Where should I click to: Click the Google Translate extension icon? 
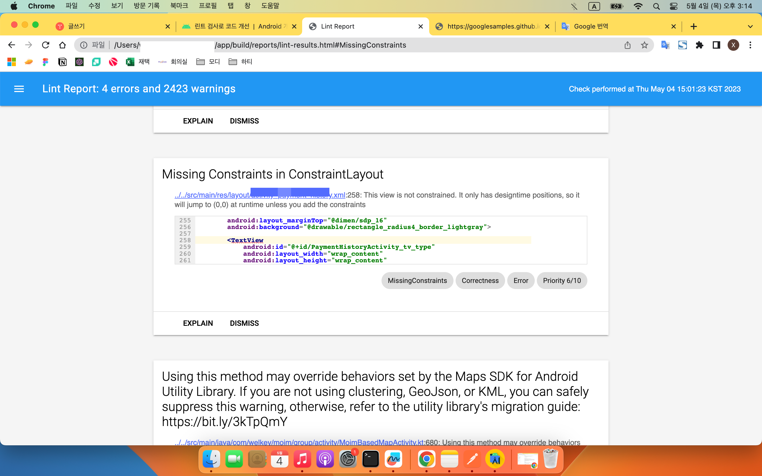coord(665,45)
